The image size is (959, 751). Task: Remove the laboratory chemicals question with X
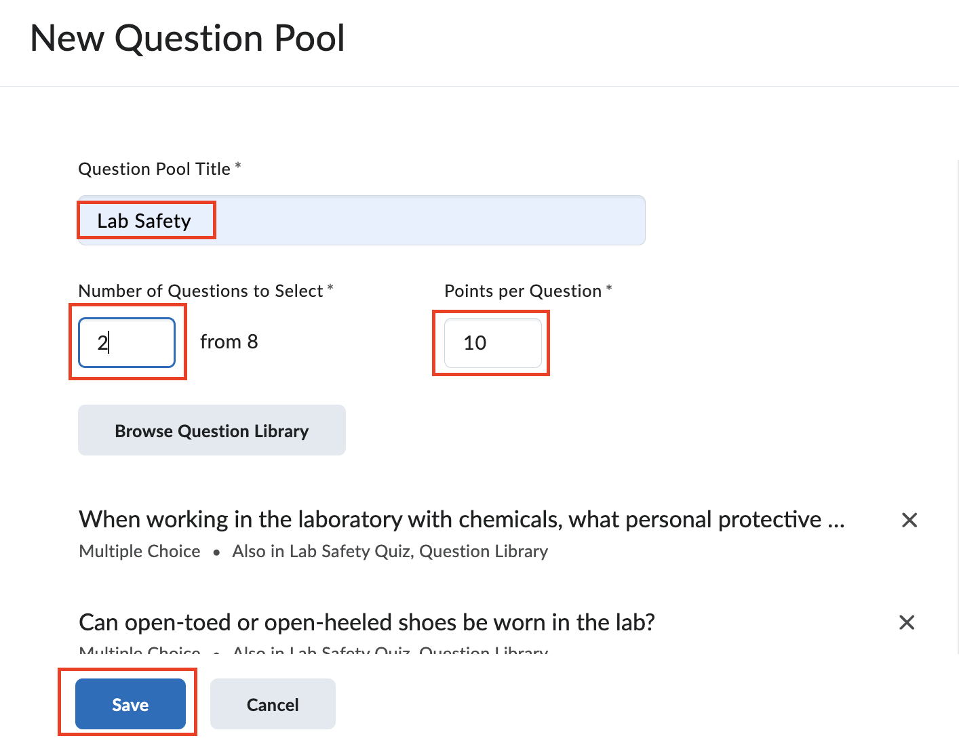909,520
